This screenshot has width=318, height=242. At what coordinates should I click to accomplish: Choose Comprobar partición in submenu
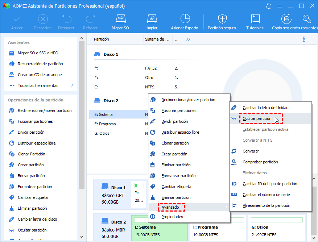pyautogui.click(x=270, y=162)
